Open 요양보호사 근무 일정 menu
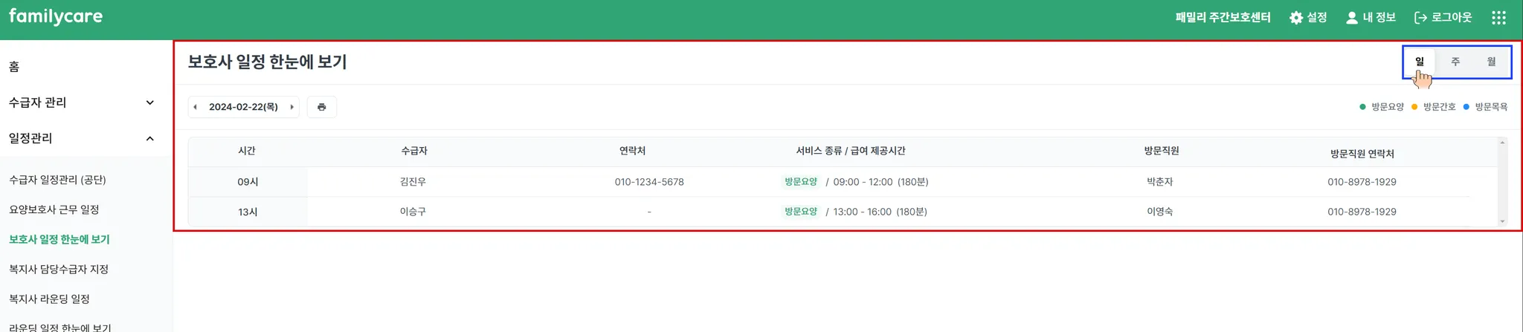This screenshot has height=332, width=1523. click(x=54, y=209)
